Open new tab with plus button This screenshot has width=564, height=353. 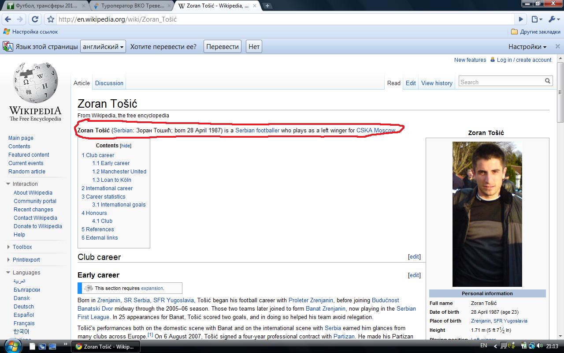[x=267, y=6]
